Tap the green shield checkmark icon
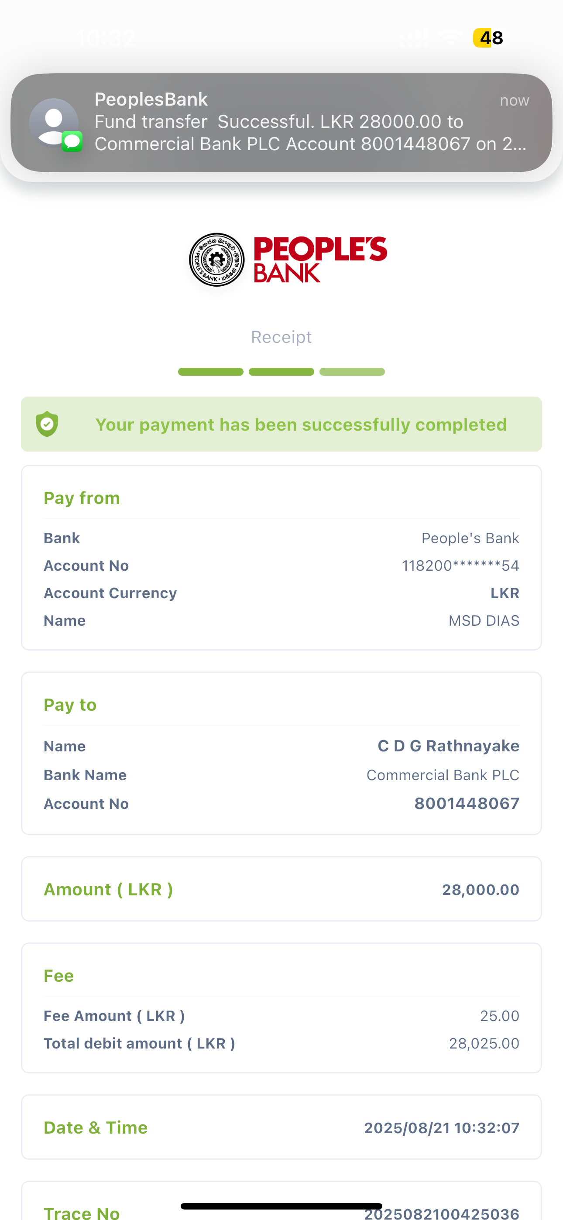The width and height of the screenshot is (563, 1220). tap(47, 424)
